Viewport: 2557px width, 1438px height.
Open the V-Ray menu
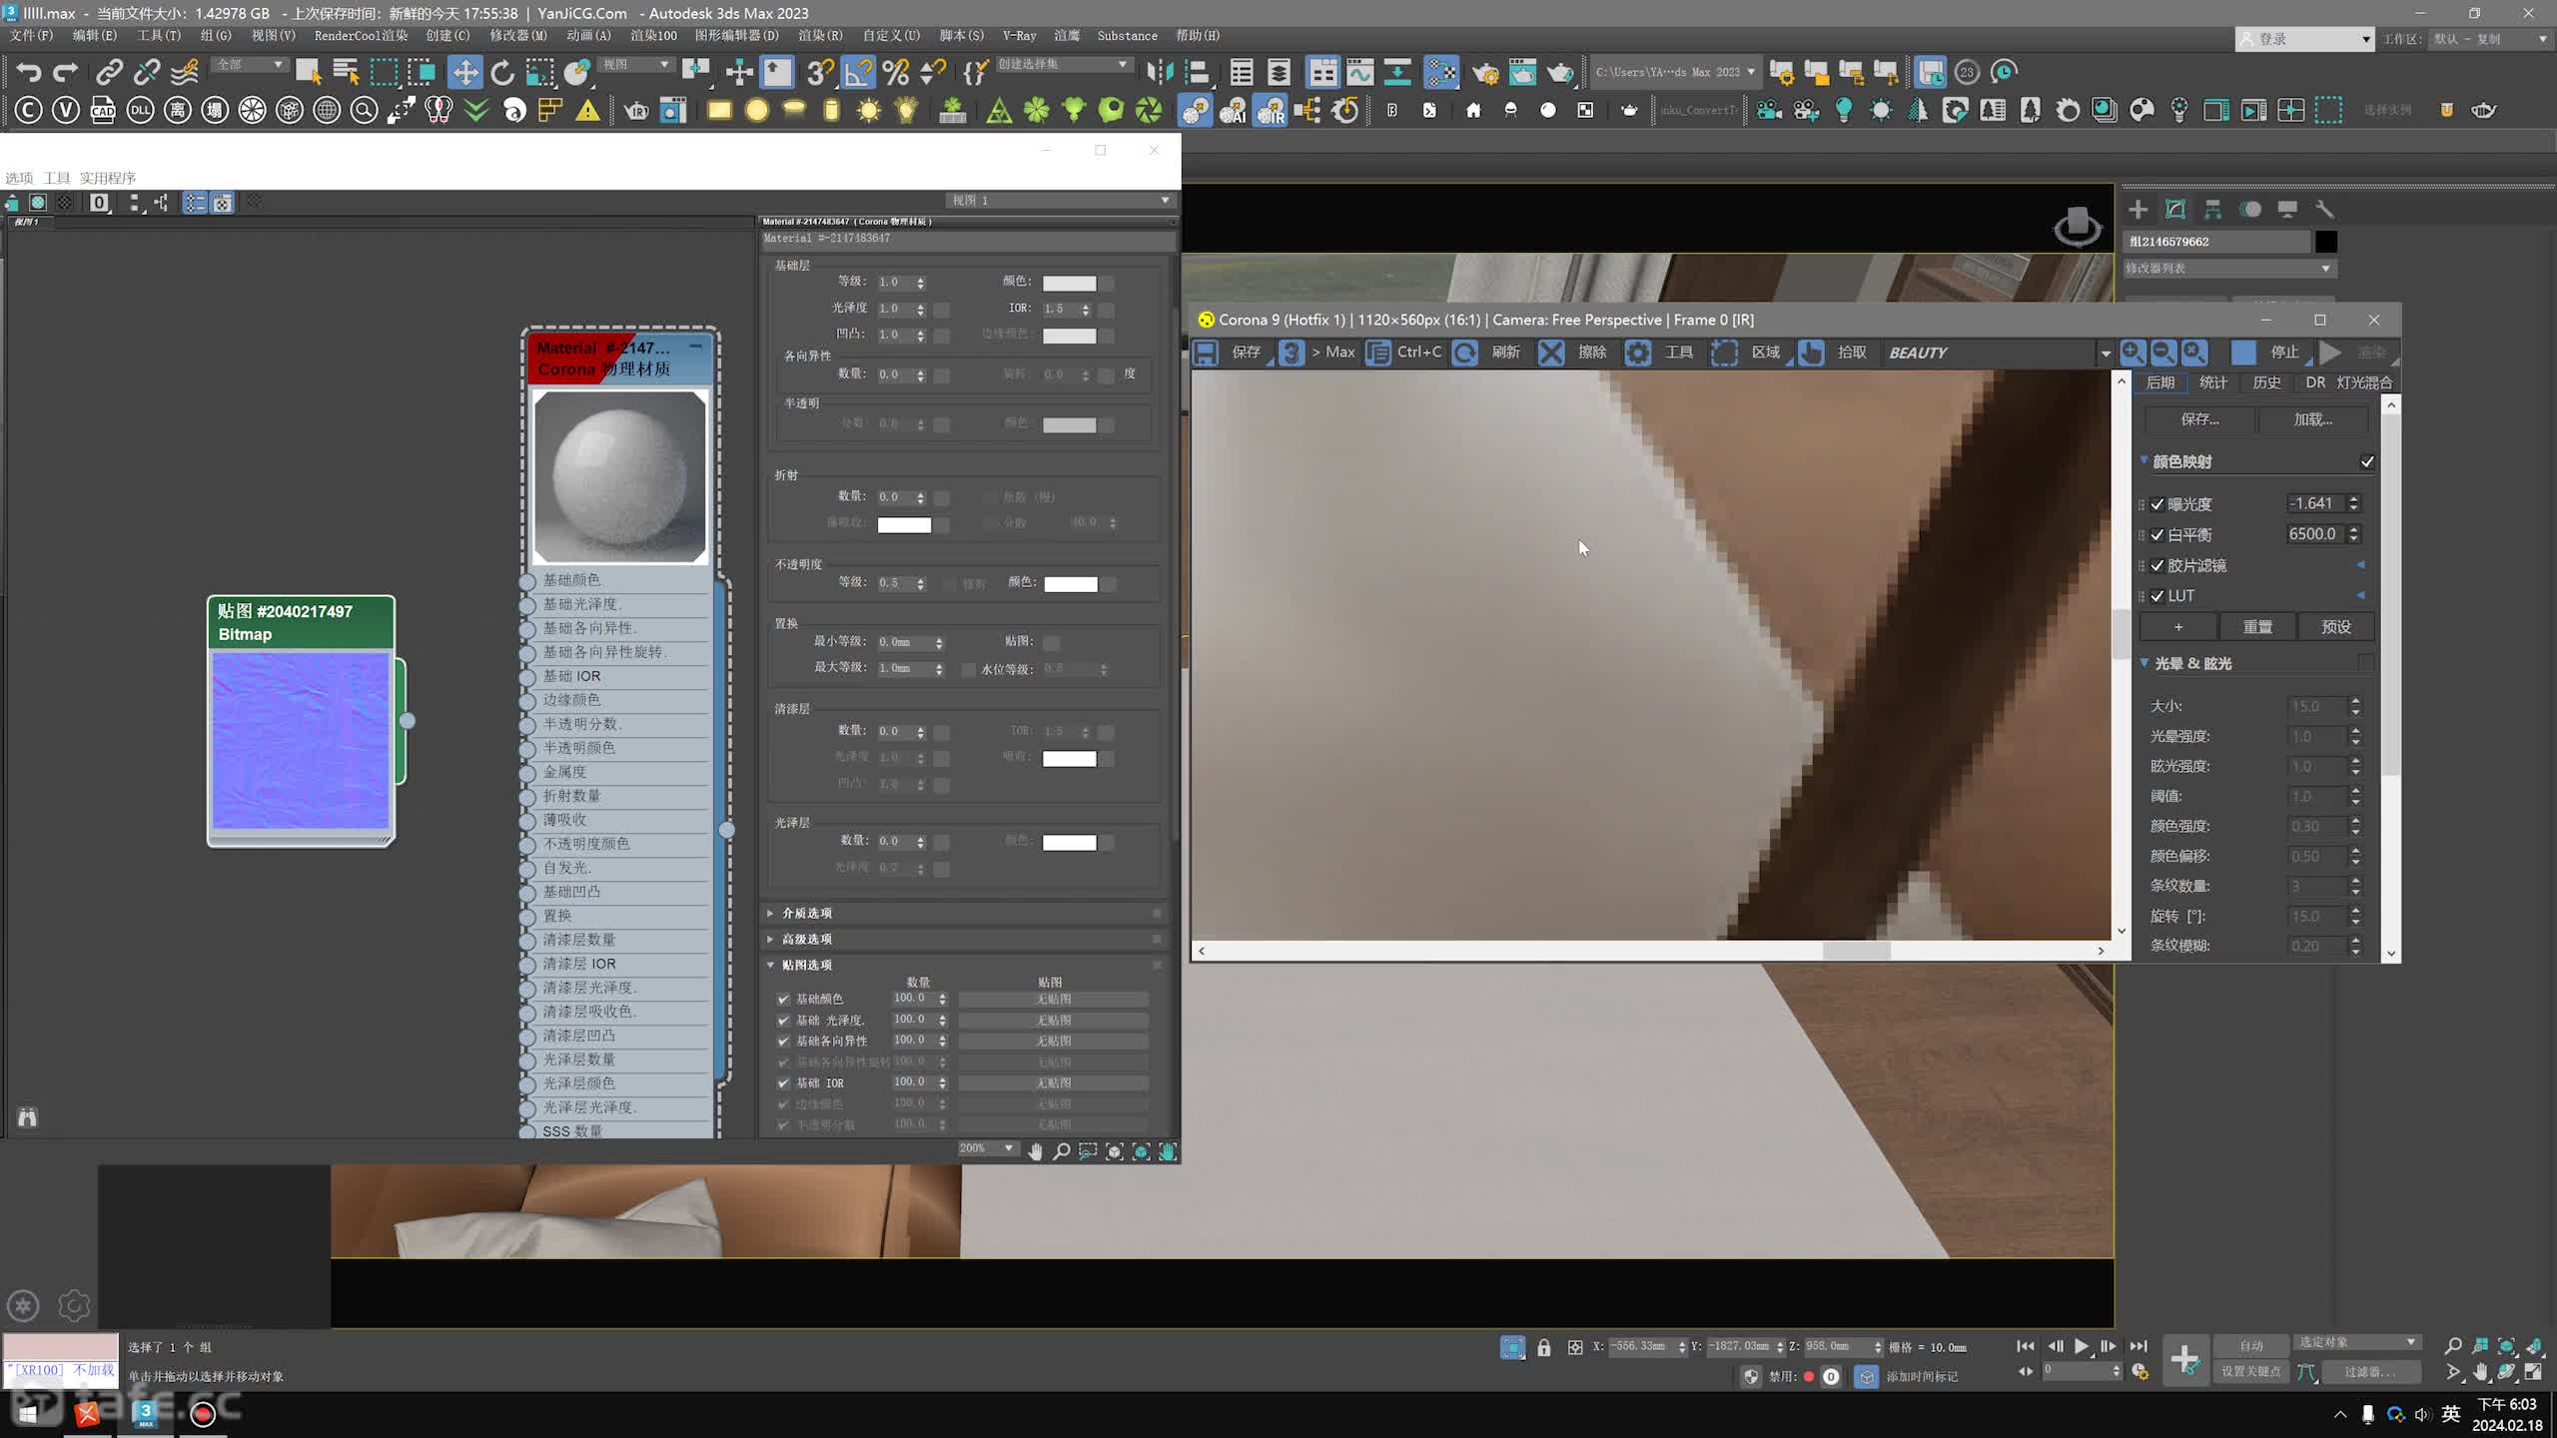[x=1020, y=35]
